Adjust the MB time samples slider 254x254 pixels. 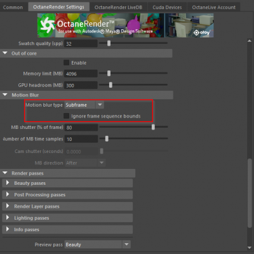[x=107, y=138]
